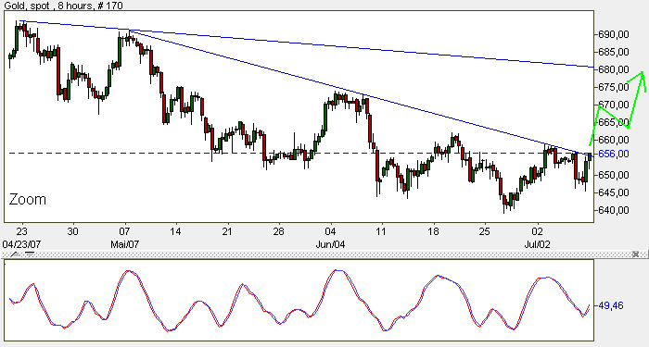Click the 685,00 price axis label
649x347 pixels.
point(614,52)
